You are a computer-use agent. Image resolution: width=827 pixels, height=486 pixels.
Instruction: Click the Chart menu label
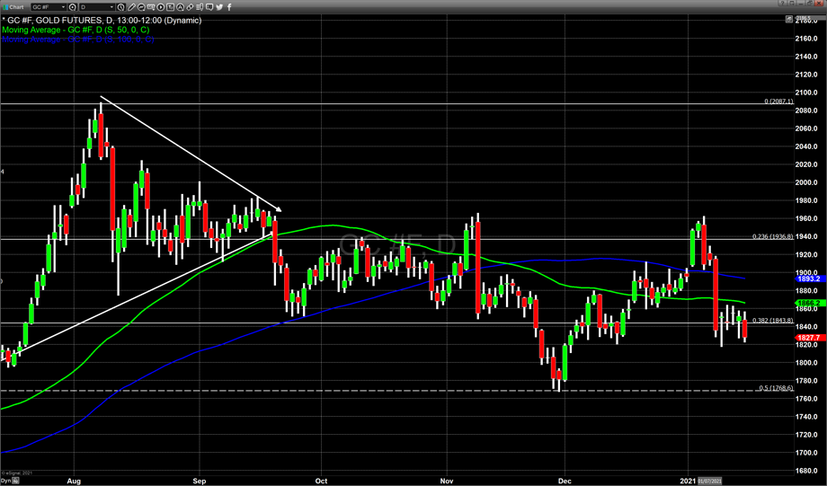click(16, 7)
